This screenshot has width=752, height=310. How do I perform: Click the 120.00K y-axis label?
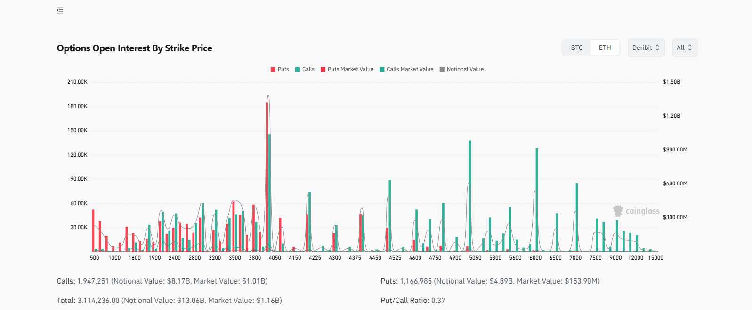click(x=77, y=155)
